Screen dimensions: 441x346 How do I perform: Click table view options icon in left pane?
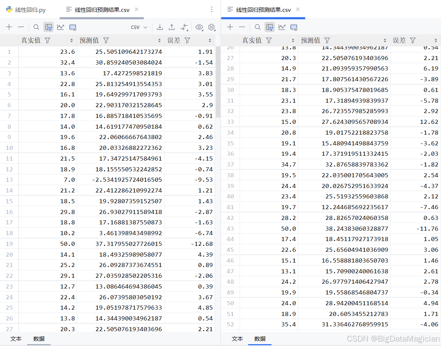73,27
